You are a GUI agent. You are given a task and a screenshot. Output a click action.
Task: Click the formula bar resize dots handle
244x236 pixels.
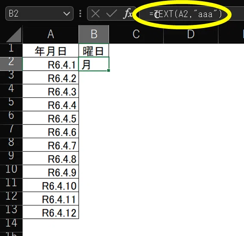80,14
